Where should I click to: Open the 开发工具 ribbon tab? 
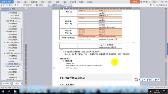point(73,2)
